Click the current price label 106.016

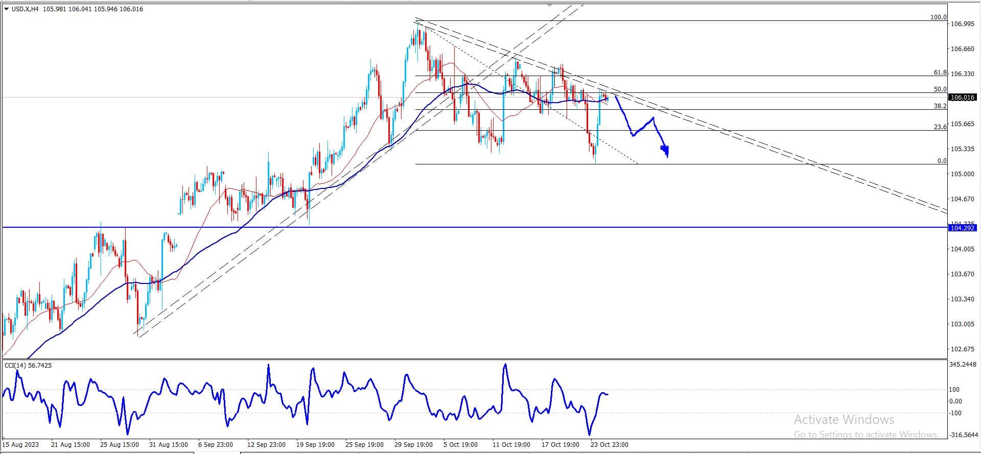tap(962, 97)
